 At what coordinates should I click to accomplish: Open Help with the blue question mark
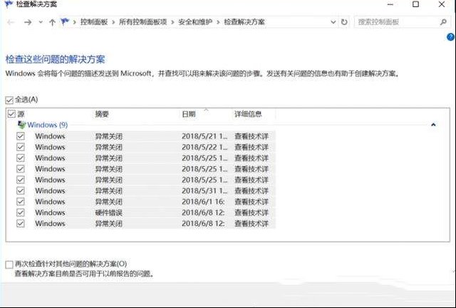pyautogui.click(x=450, y=37)
